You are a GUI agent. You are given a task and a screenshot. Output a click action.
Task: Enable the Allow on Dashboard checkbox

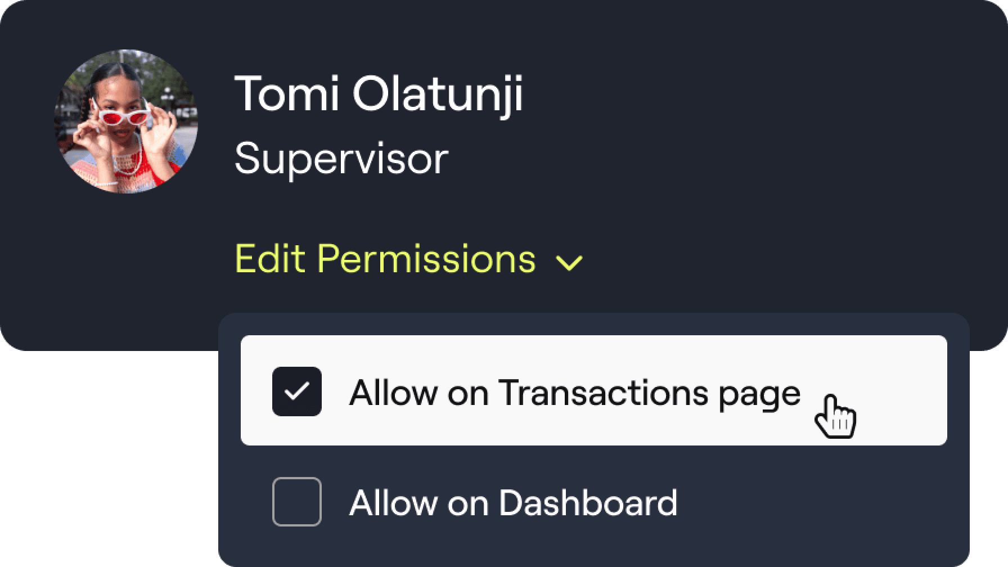[x=297, y=502]
